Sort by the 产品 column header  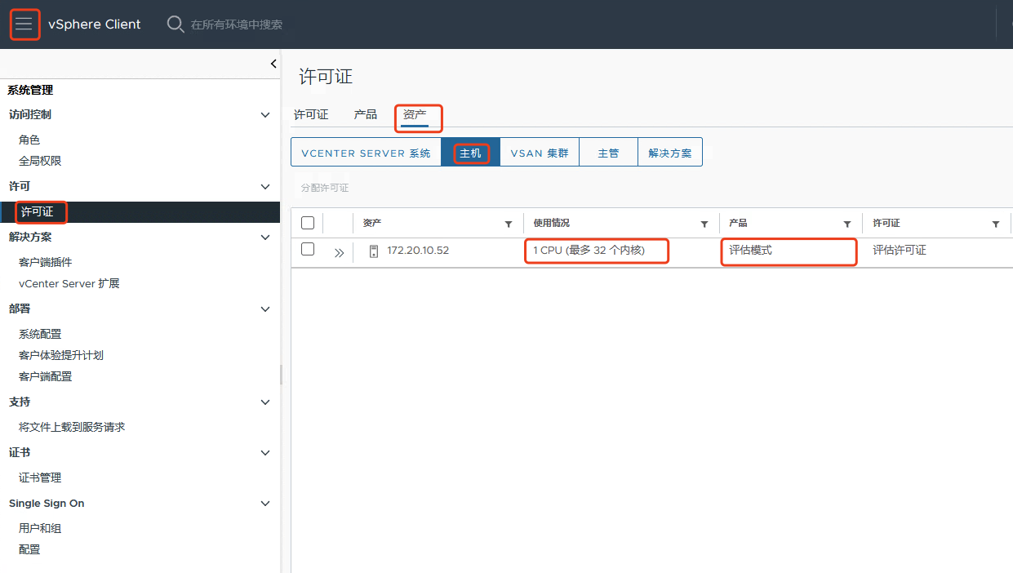tap(738, 224)
